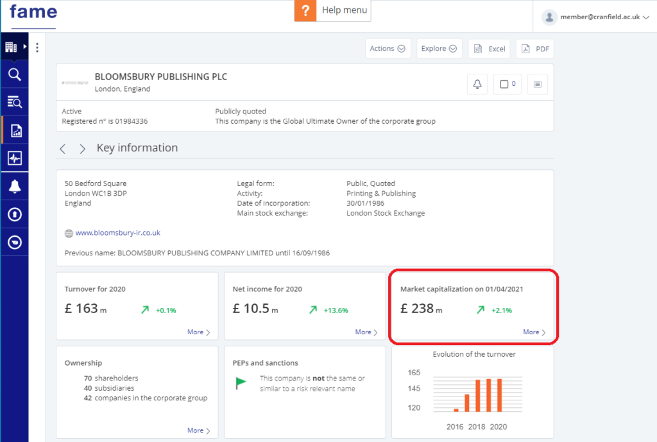Go to previous section with left chevron
The image size is (657, 442).
click(63, 149)
